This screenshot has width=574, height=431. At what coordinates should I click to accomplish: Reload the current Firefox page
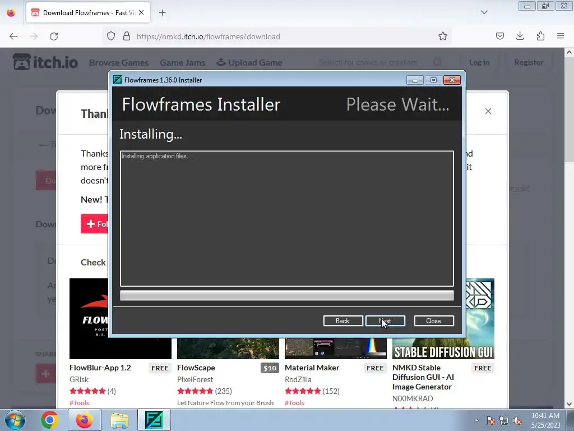54,36
